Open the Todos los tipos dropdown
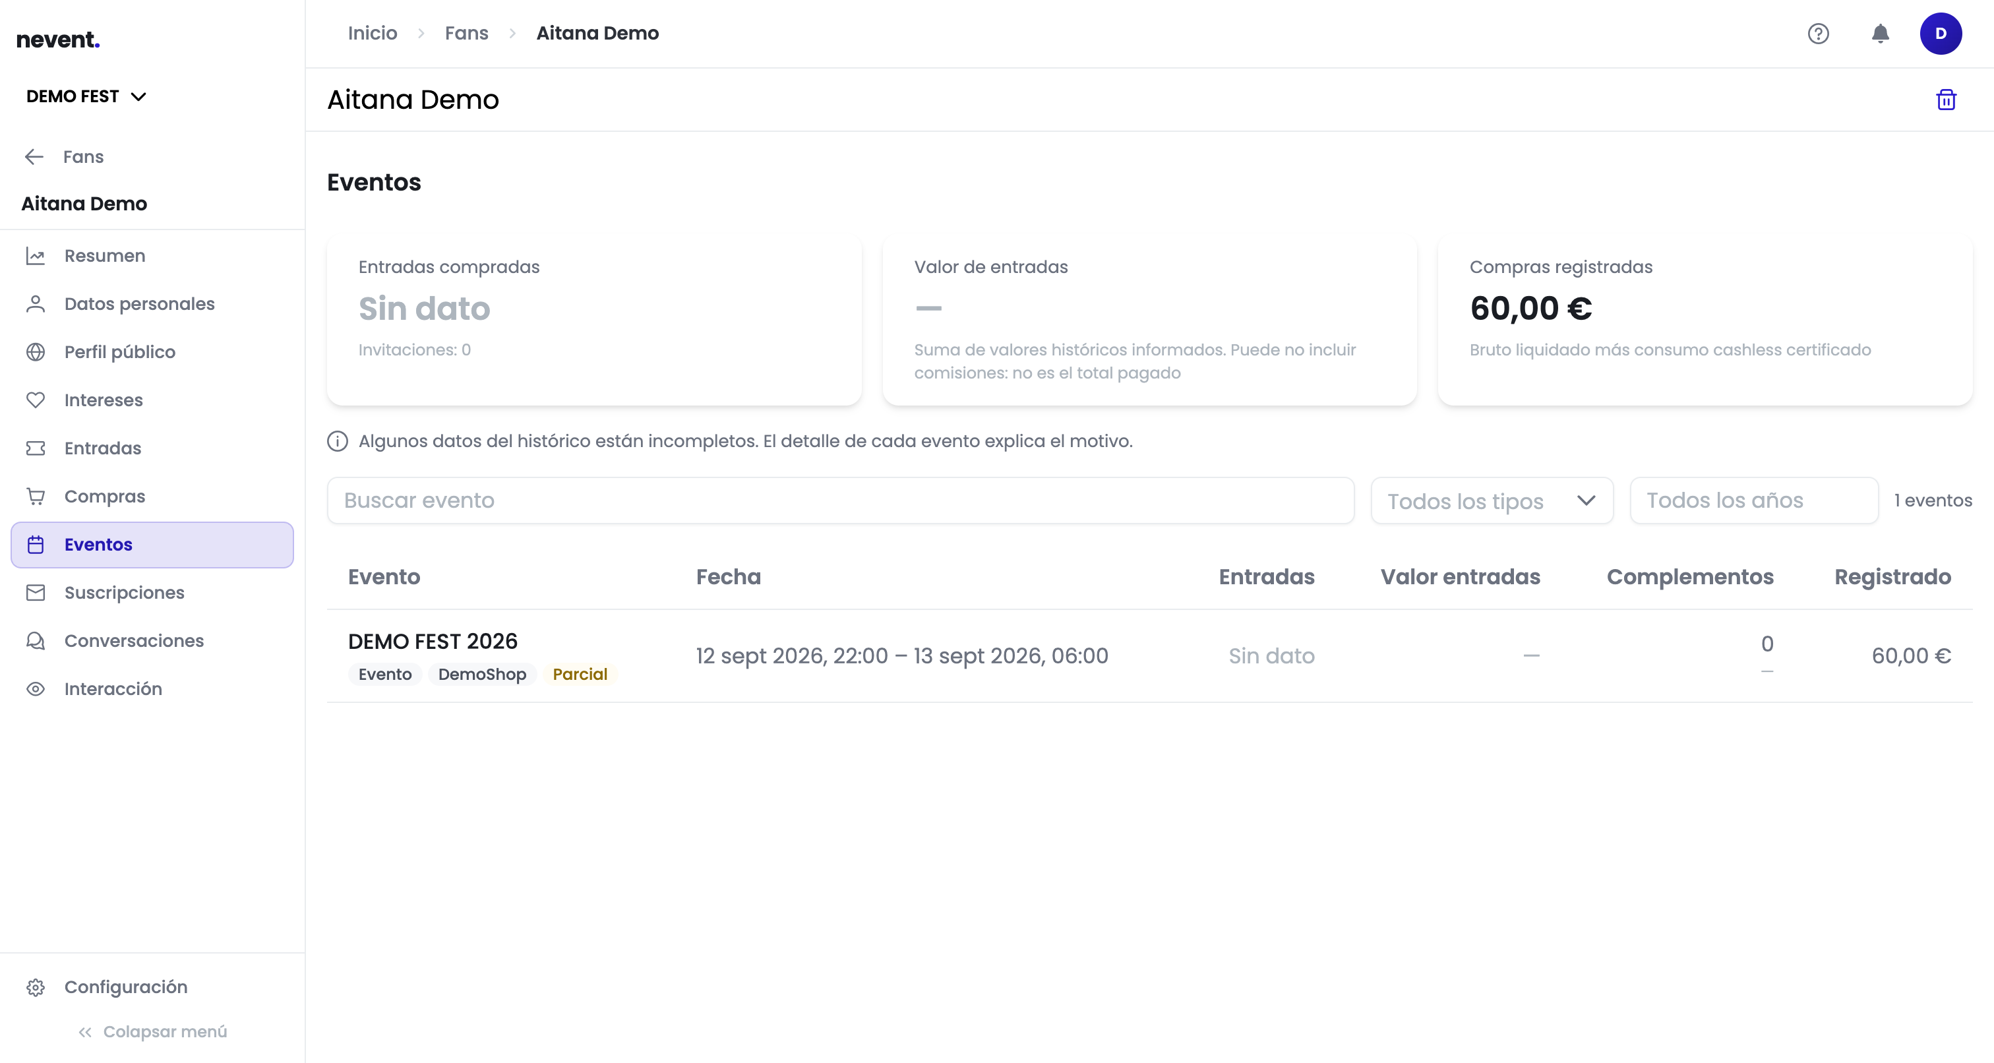This screenshot has width=1994, height=1063. (1492, 500)
